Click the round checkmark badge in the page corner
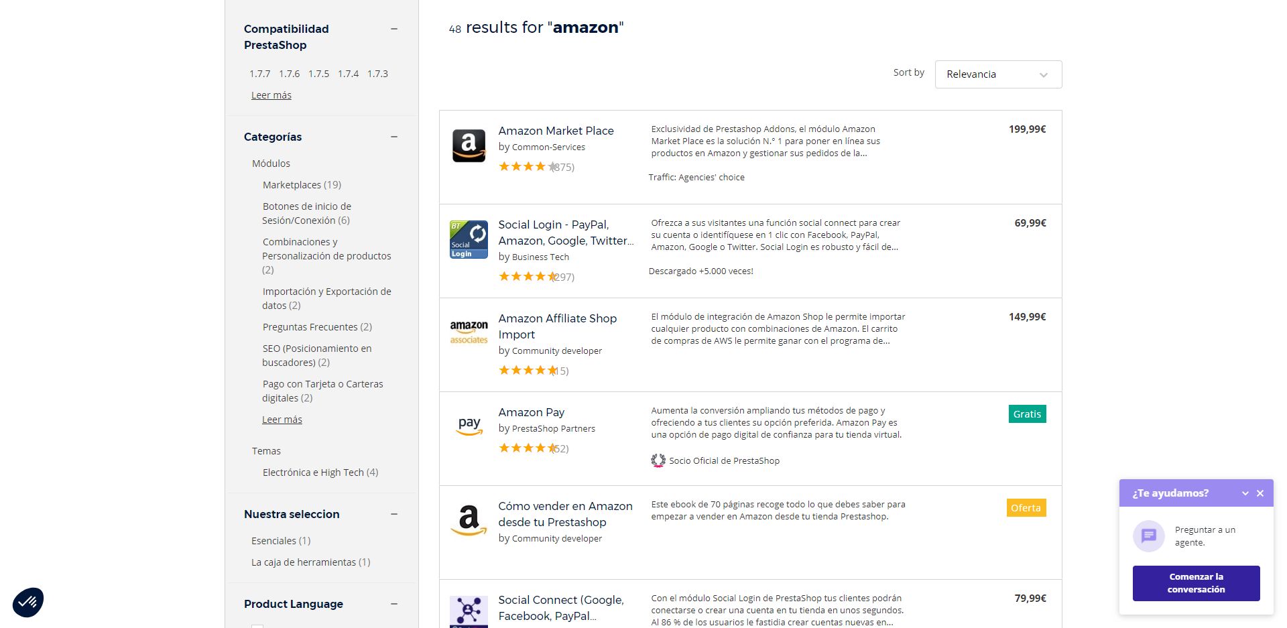Image resolution: width=1287 pixels, height=628 pixels. (x=28, y=602)
